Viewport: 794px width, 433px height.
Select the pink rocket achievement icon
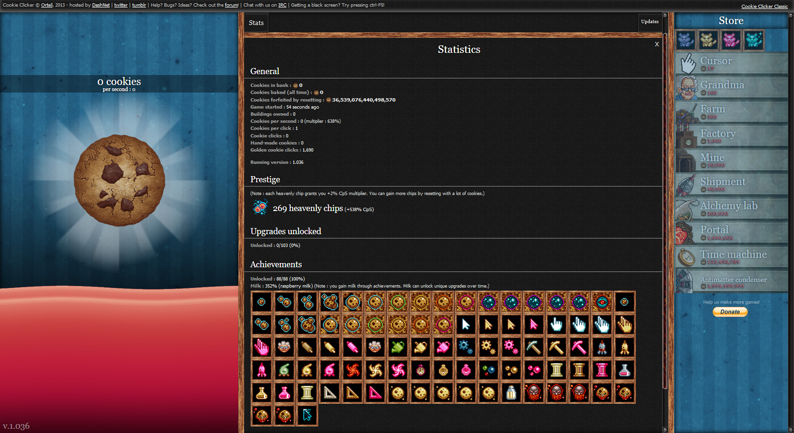262,370
